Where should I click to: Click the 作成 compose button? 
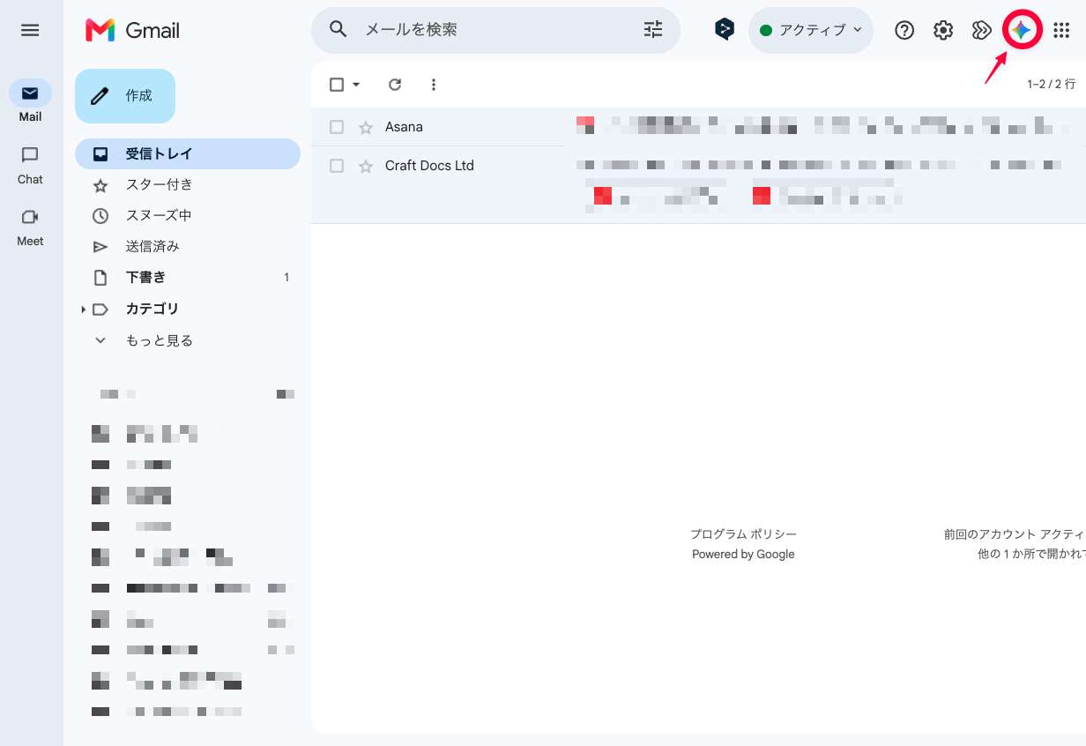pyautogui.click(x=125, y=95)
